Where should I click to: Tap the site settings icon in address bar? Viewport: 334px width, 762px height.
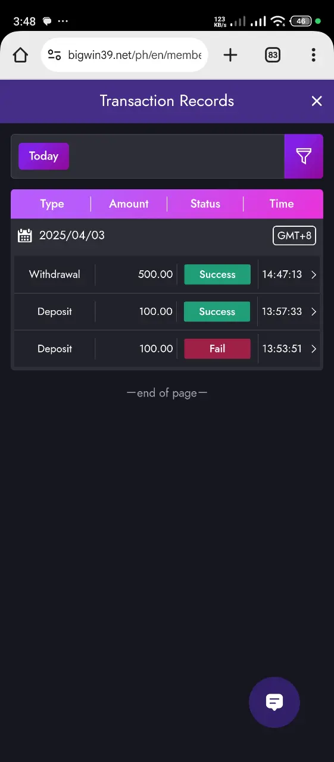click(x=54, y=55)
